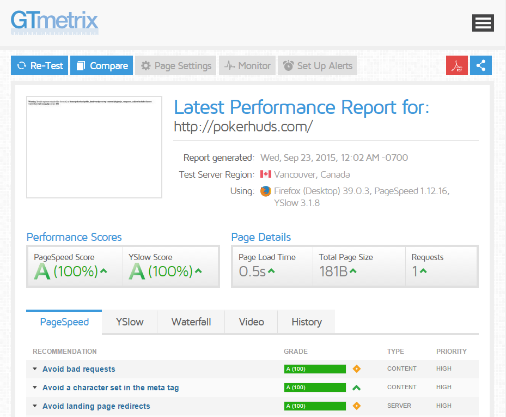The height and width of the screenshot is (417, 506).
Task: Click the up arrow next to Requests count
Action: pyautogui.click(x=423, y=271)
